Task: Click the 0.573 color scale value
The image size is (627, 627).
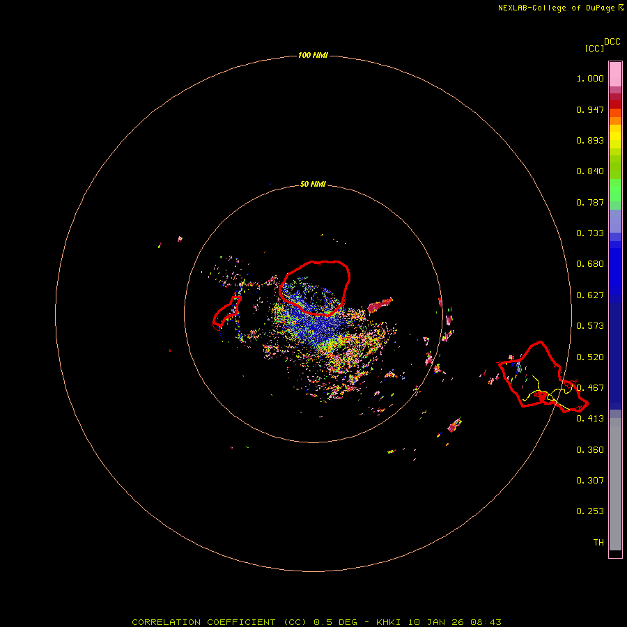Action: tap(590, 326)
